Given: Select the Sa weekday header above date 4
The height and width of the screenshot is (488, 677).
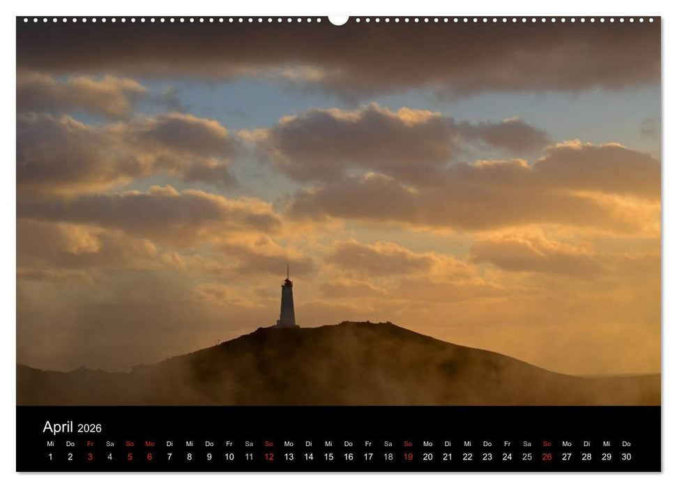Looking at the screenshot, I should (109, 443).
